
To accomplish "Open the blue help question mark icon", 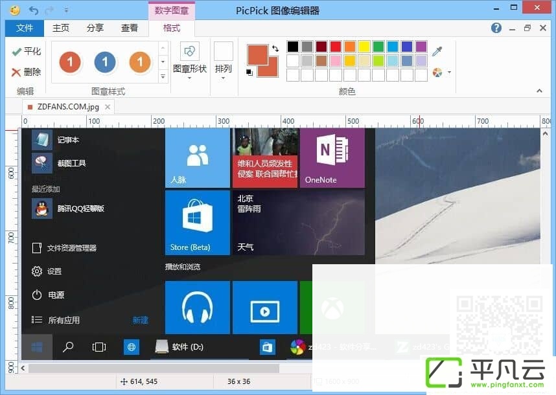I will point(496,28).
